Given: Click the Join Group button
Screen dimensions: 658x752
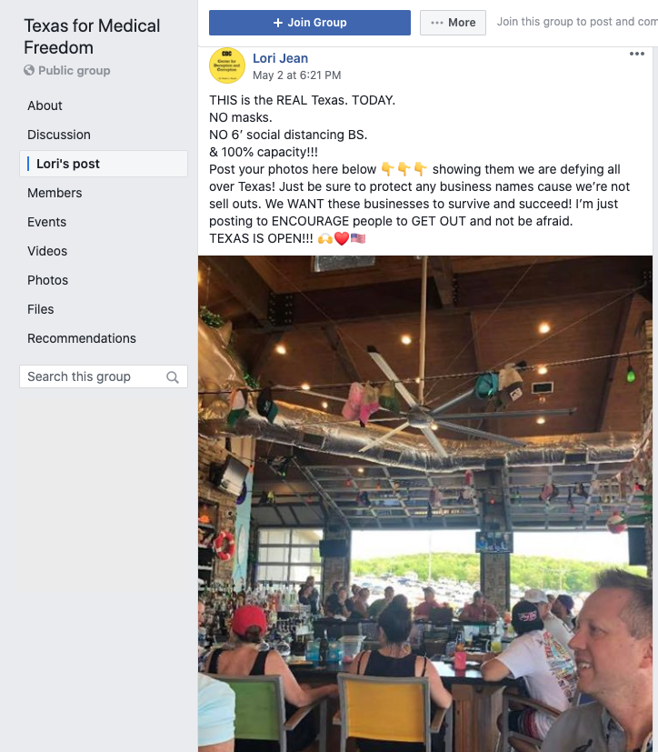Looking at the screenshot, I should point(310,23).
